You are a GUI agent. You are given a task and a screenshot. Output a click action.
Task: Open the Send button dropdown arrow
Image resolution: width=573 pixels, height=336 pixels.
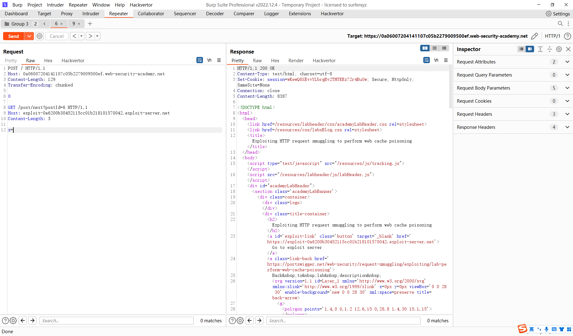point(29,36)
